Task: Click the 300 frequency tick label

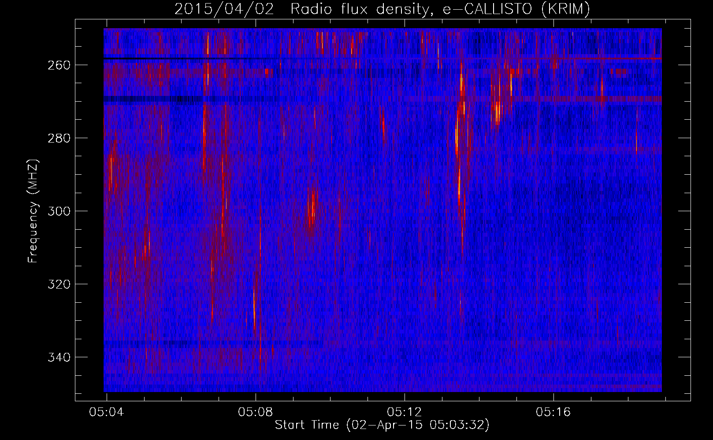Action: coord(59,211)
